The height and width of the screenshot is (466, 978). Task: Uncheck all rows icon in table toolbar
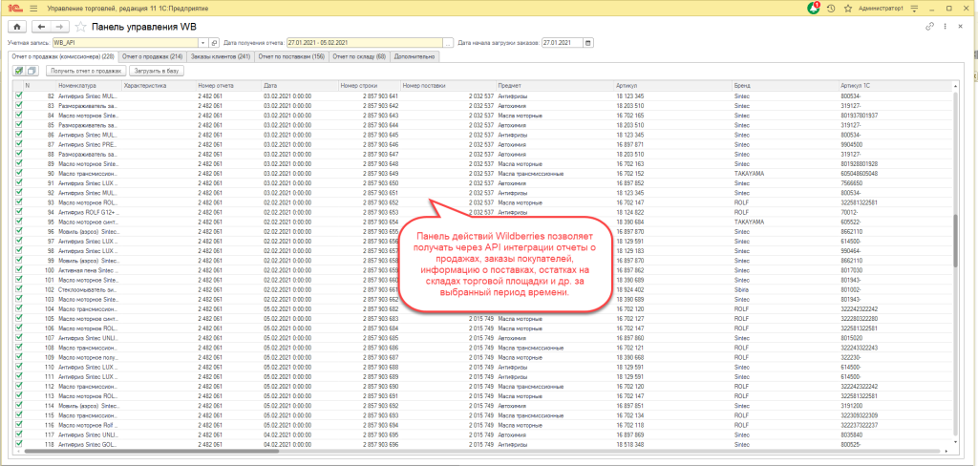pyautogui.click(x=32, y=71)
